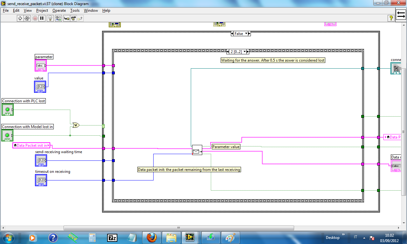The image size is (407, 244).
Task: Click the Data Packet init in local variable
Action: point(31,146)
